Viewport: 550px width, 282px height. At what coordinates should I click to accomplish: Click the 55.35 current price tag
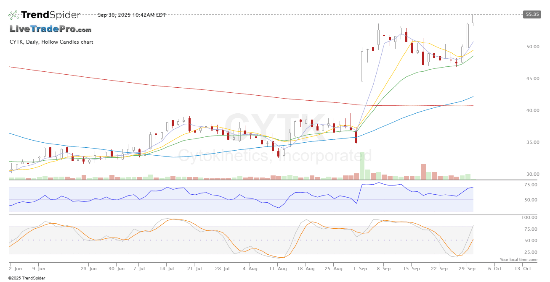click(x=531, y=14)
